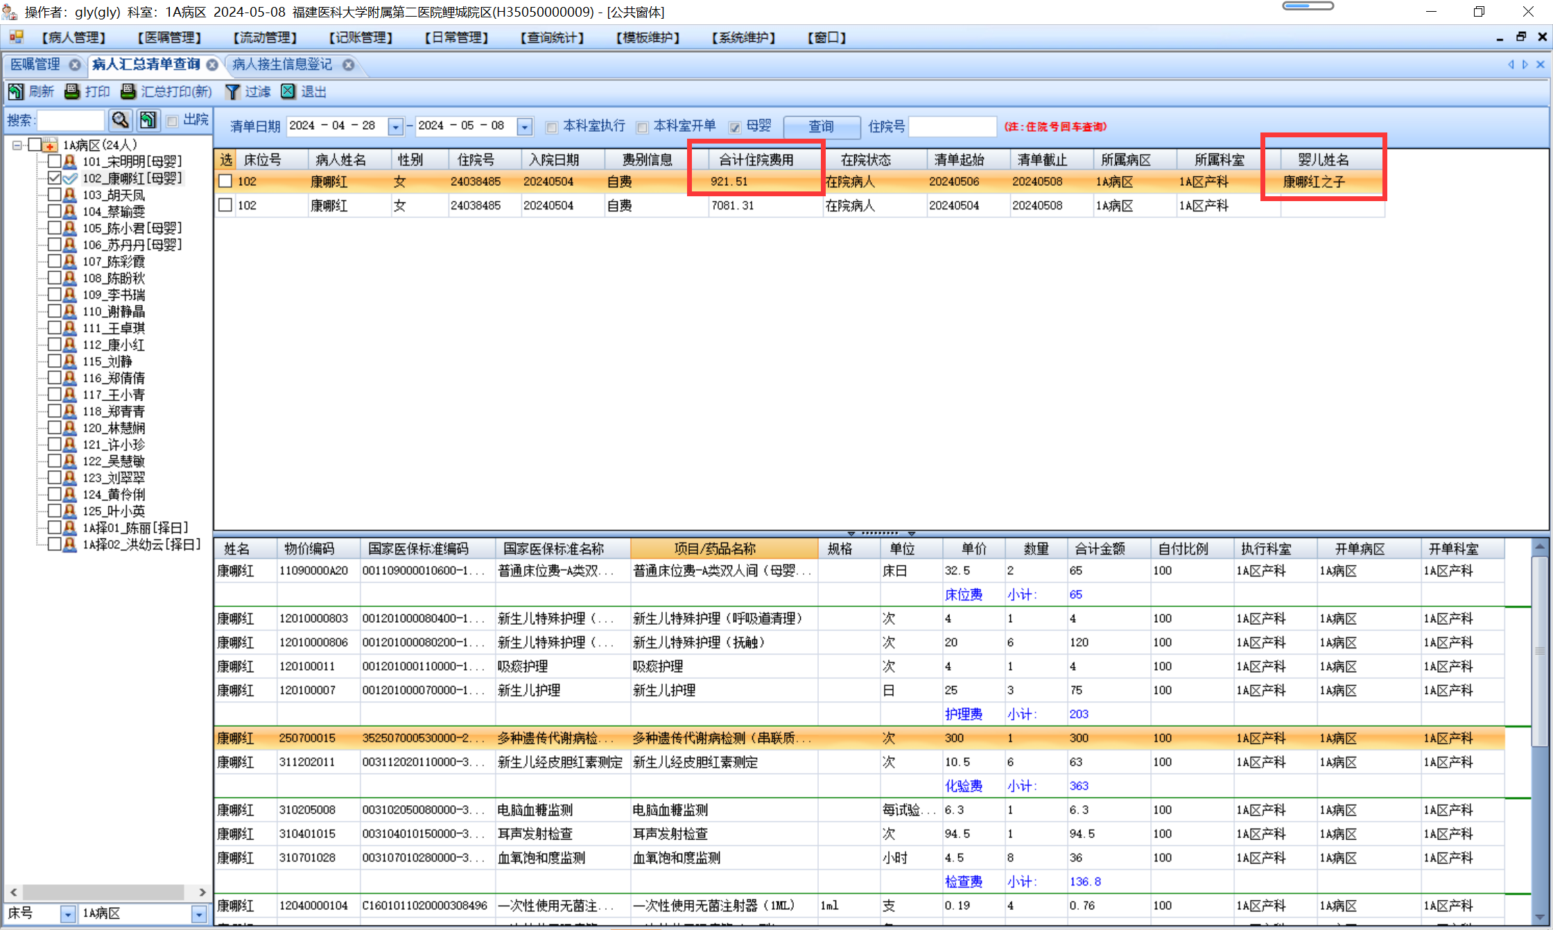Check the box for patient 103_胡天凤

[54, 195]
